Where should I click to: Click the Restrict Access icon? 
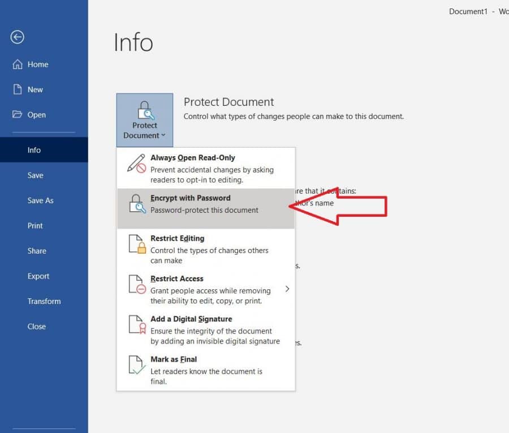point(137,285)
